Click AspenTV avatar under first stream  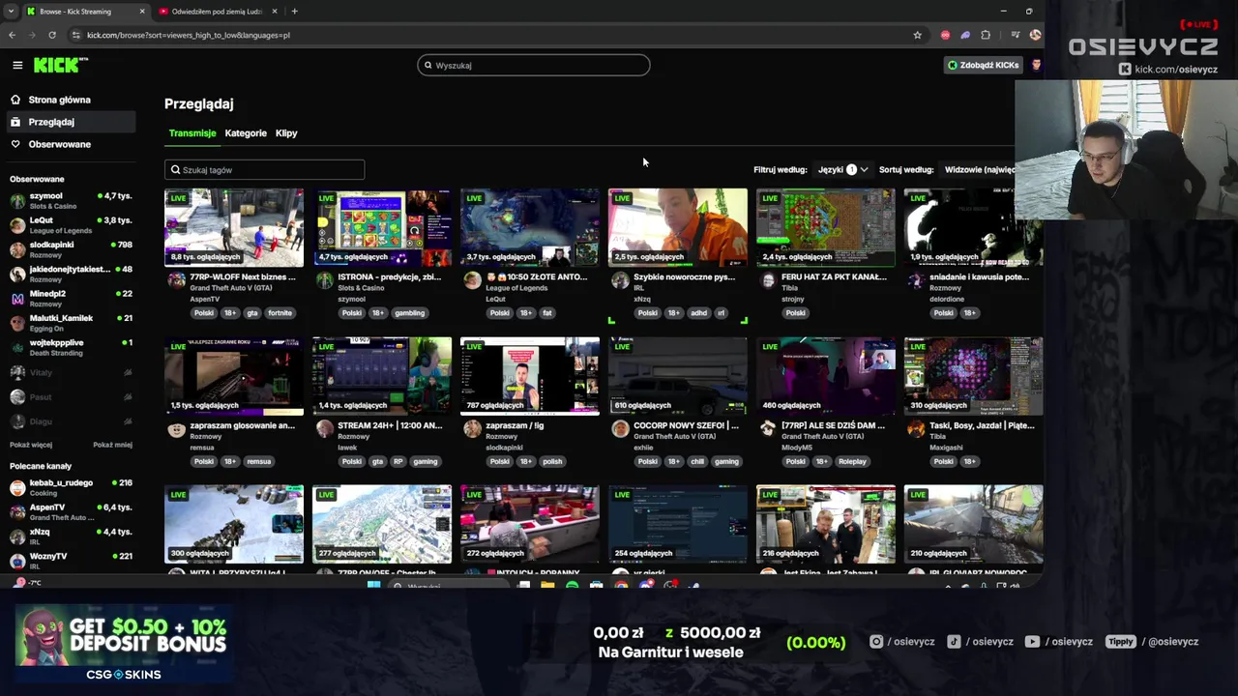click(x=176, y=280)
